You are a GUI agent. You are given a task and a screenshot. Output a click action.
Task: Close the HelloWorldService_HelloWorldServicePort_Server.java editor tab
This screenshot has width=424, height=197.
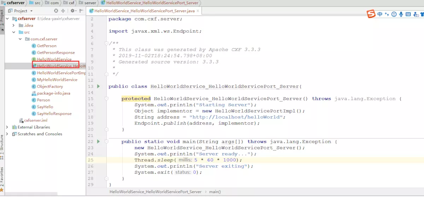(x=198, y=11)
